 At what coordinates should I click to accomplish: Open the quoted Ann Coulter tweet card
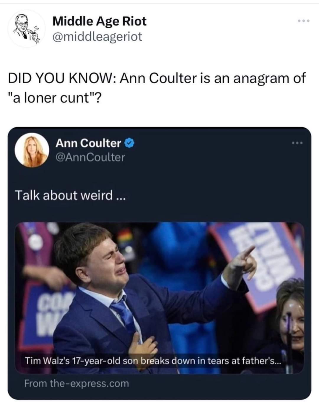[x=159, y=263]
